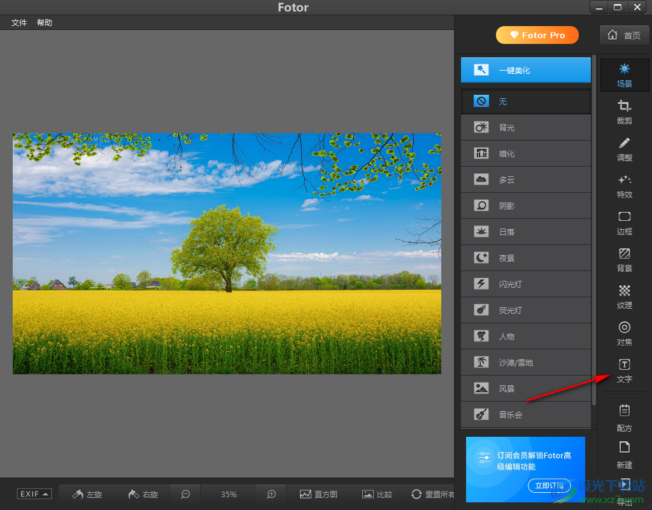The image size is (652, 510).
Task: Rotate image right with 右旋
Action: pyautogui.click(x=143, y=494)
